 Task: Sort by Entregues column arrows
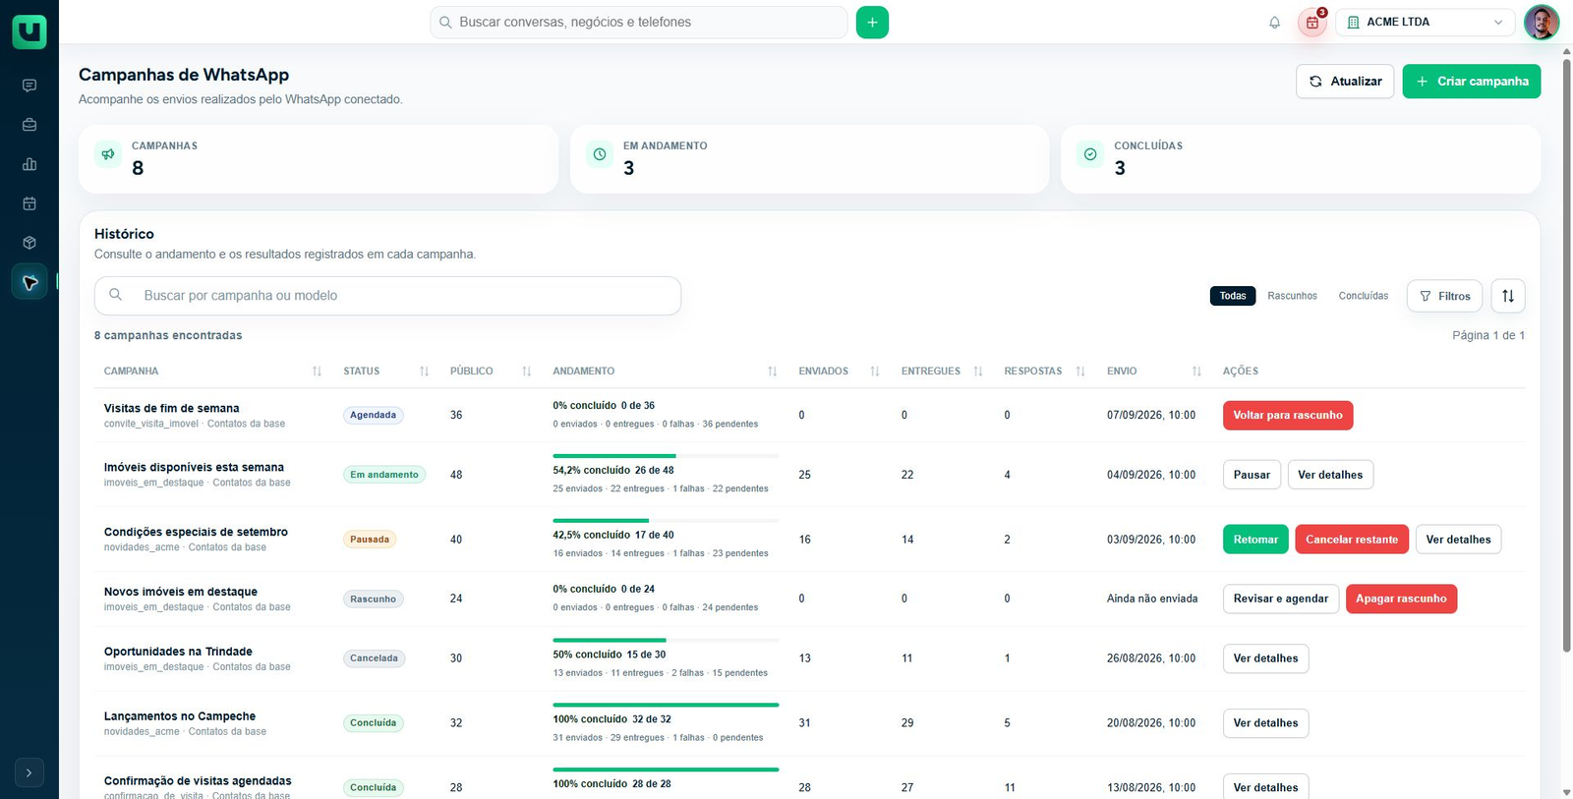click(977, 371)
